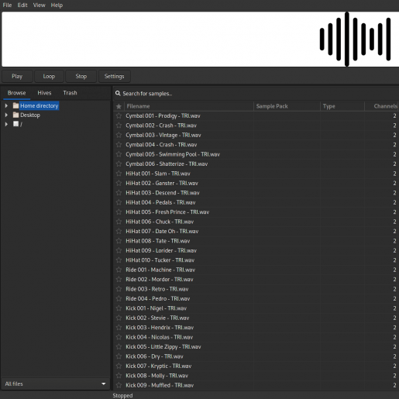Star Cymbal 005 - Swimming Pool sample

coord(119,154)
